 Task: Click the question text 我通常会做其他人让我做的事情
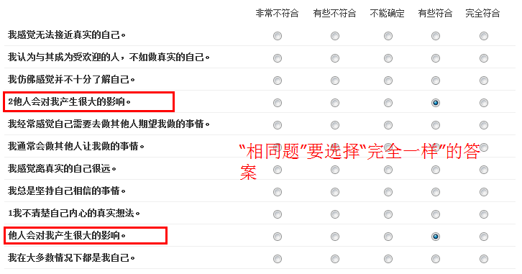pyautogui.click(x=76, y=146)
